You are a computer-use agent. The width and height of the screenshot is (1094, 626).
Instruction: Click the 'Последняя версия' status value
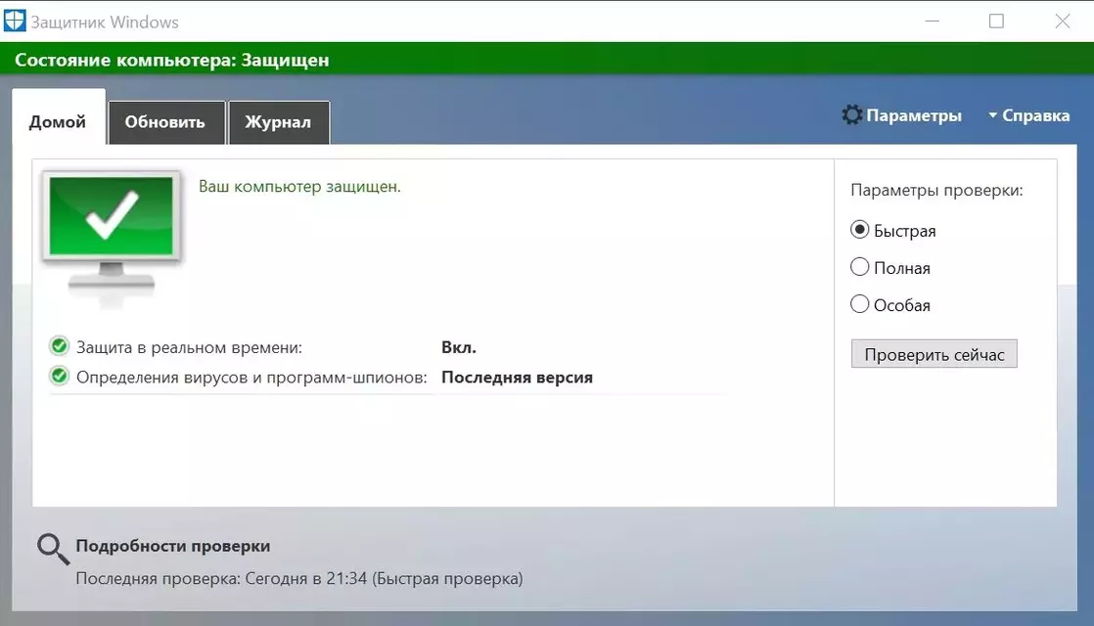517,378
